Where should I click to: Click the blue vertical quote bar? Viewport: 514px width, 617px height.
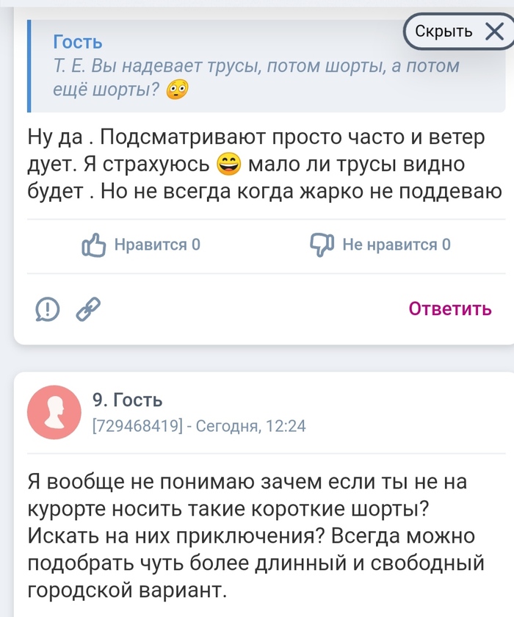tap(29, 66)
